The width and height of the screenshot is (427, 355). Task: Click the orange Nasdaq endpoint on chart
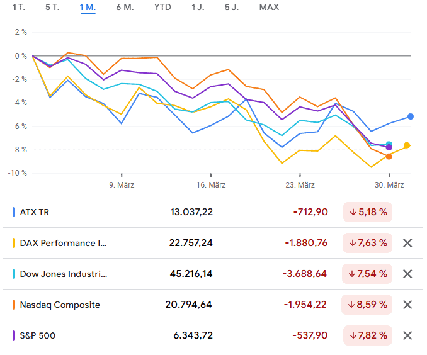pos(389,156)
